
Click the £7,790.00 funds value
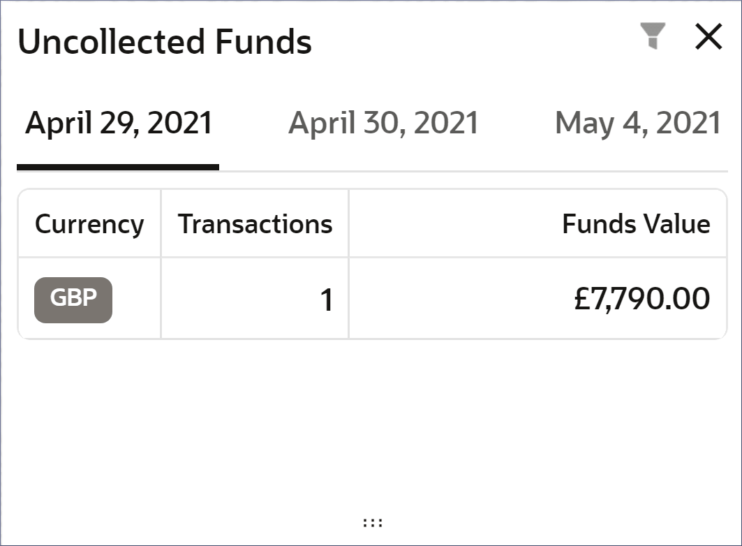[x=641, y=300]
